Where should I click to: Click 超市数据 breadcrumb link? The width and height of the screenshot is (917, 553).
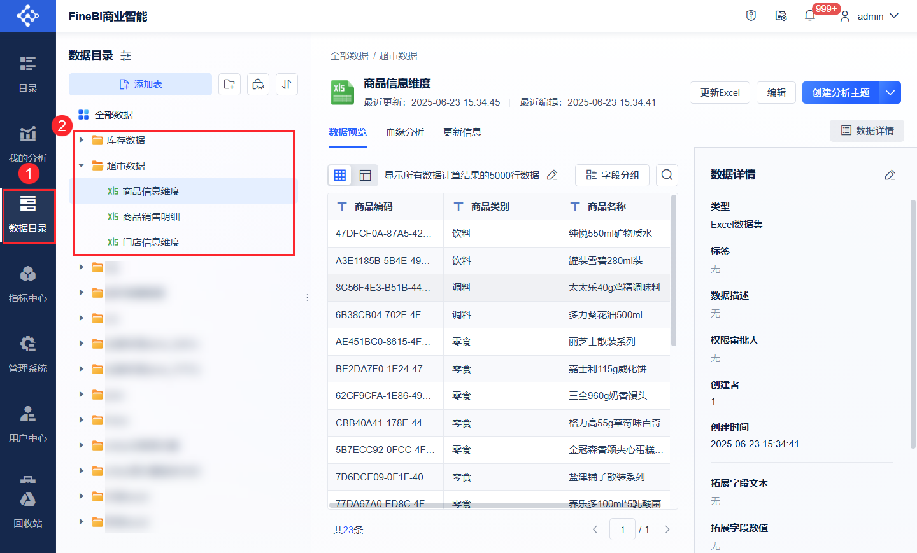(399, 55)
